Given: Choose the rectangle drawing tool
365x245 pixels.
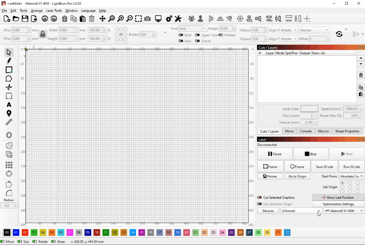Looking at the screenshot, I should pos(9,69).
